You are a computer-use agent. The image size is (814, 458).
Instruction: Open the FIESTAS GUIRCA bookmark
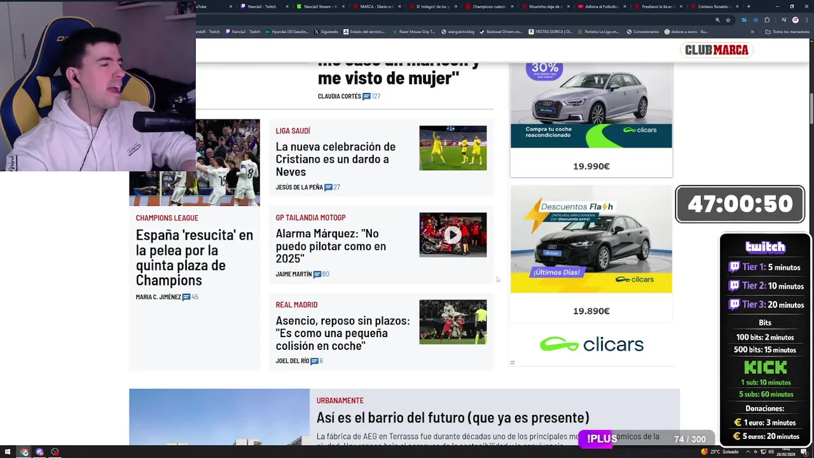coord(551,31)
